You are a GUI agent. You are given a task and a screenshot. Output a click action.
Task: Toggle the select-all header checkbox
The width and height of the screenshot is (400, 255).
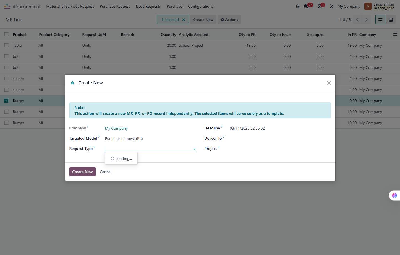point(6,35)
